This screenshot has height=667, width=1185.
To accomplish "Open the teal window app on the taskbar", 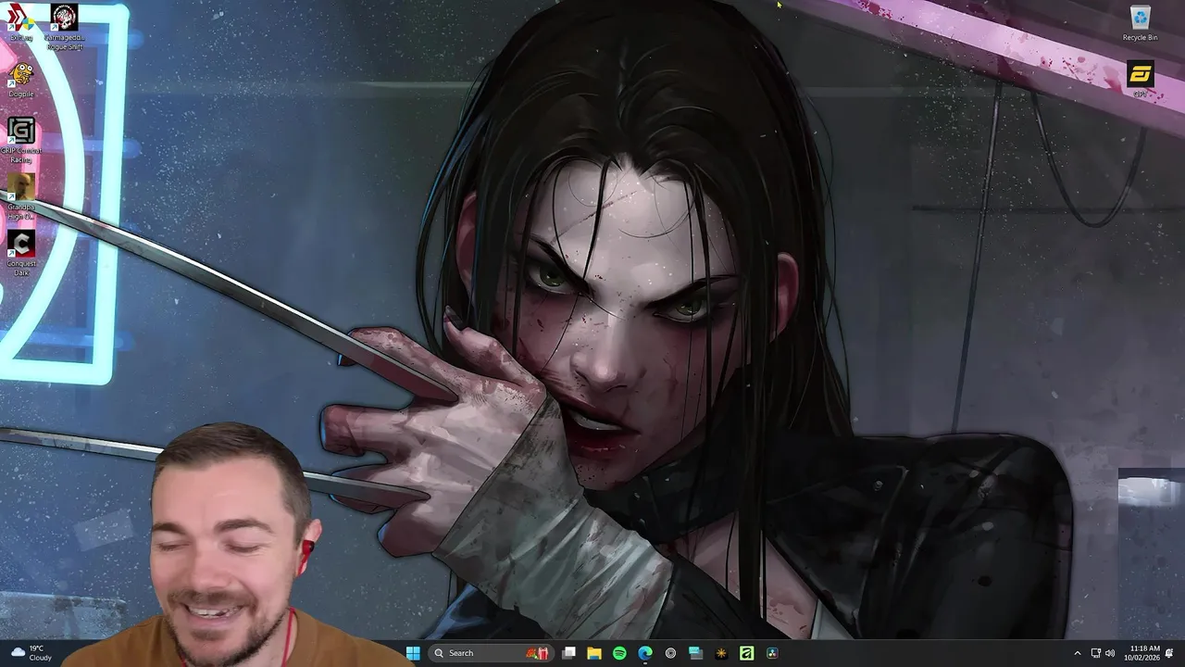I will pos(695,653).
